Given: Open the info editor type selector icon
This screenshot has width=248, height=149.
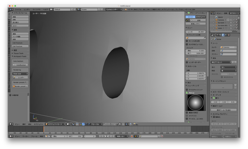Looking at the screenshot, I should [x=11, y=9].
